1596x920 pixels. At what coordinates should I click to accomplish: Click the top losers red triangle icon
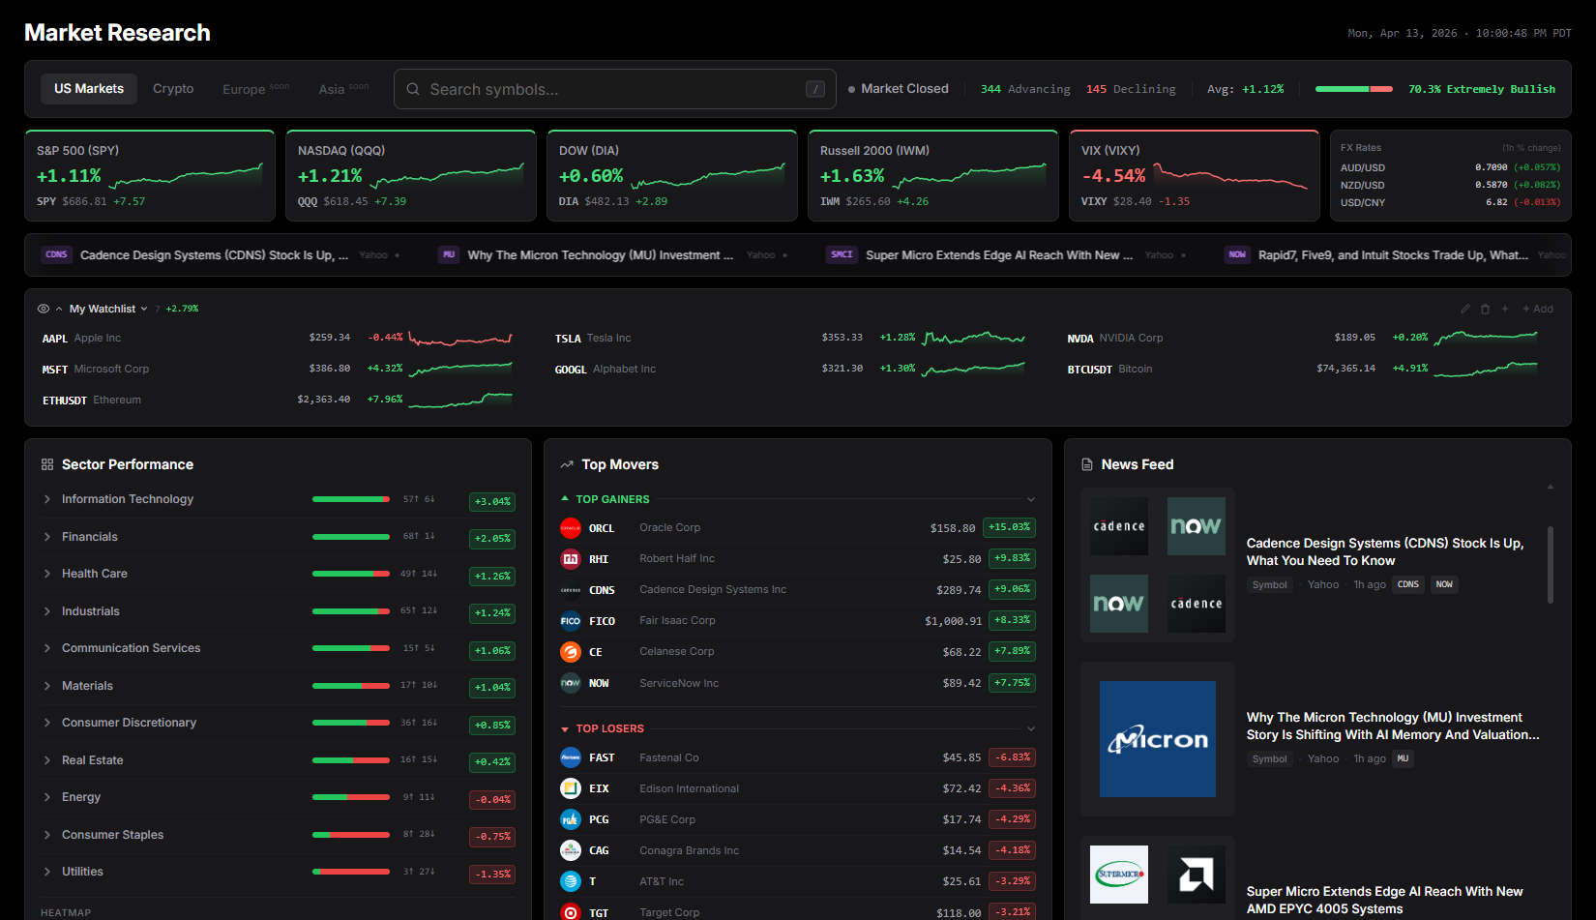pos(565,728)
